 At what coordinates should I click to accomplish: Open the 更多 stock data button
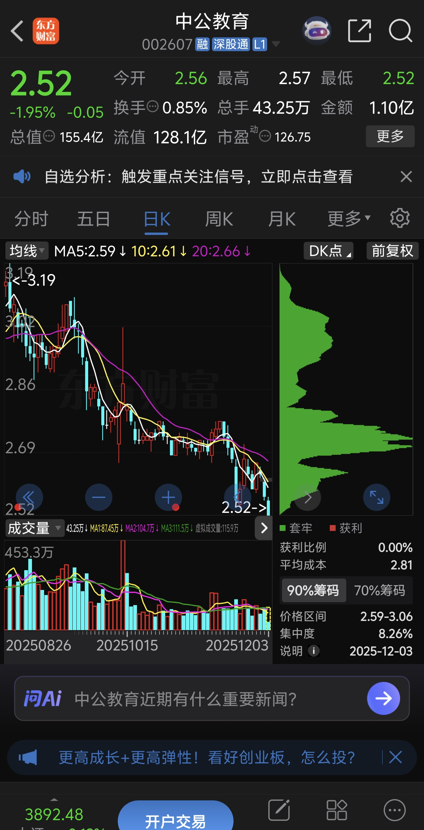pyautogui.click(x=390, y=136)
